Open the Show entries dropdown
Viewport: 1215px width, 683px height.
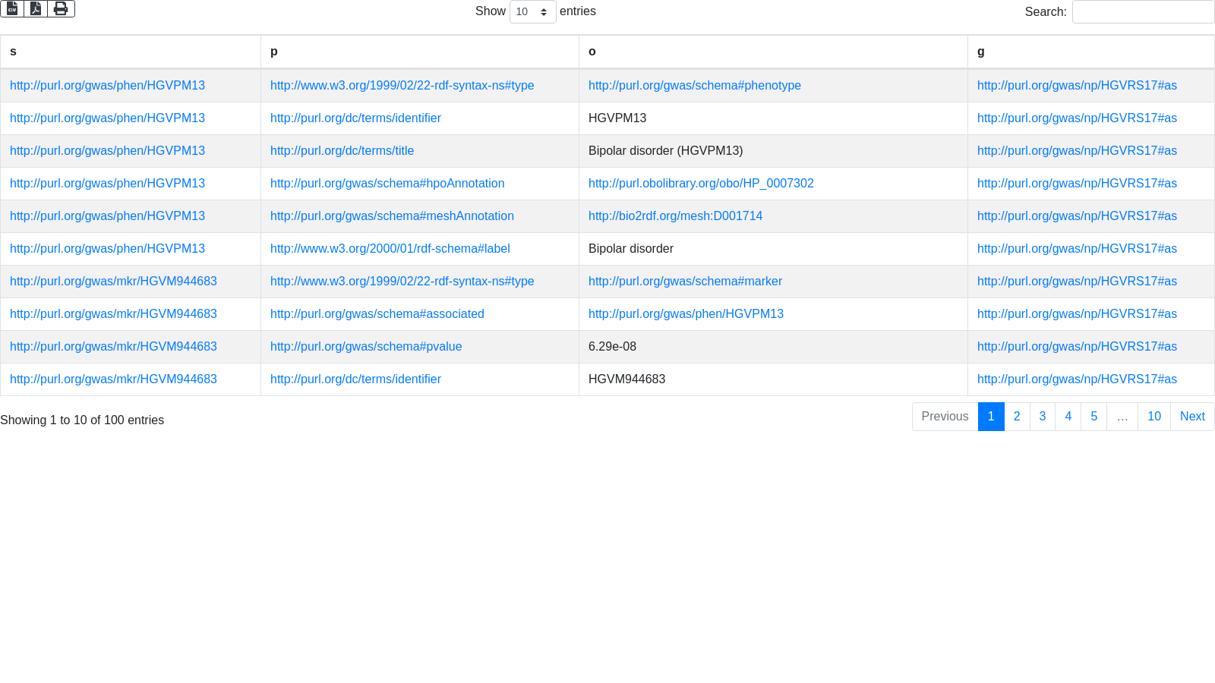click(x=532, y=11)
